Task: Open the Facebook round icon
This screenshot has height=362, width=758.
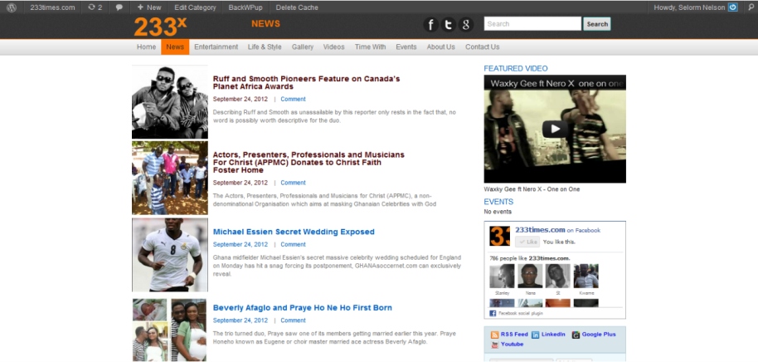Action: click(x=431, y=25)
